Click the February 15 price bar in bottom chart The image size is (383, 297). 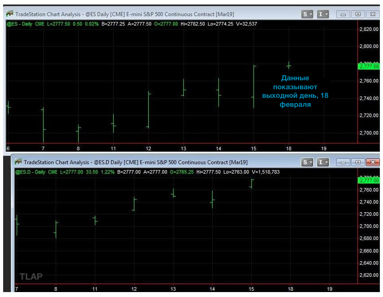click(252, 183)
